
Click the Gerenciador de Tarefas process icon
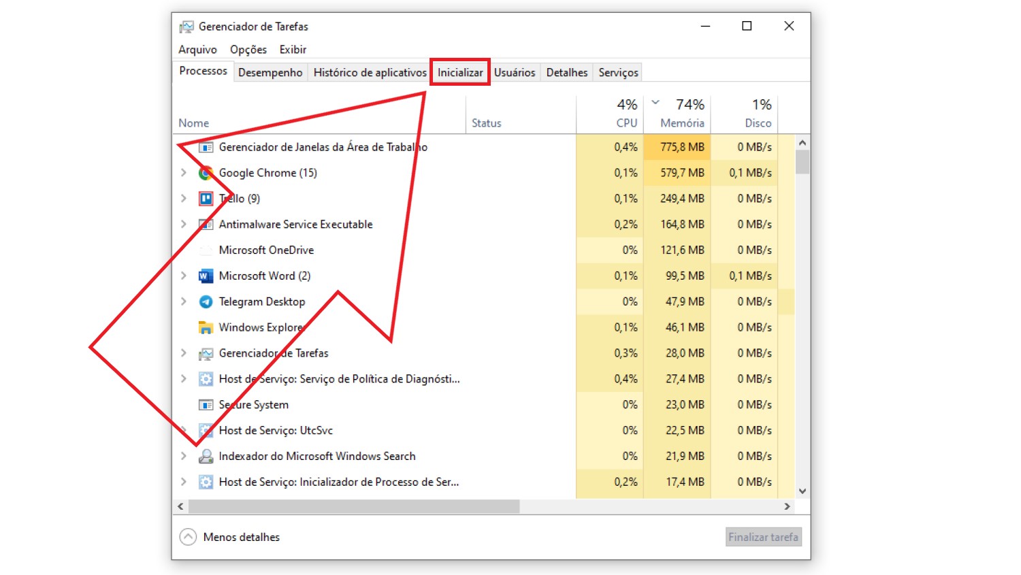(x=206, y=353)
